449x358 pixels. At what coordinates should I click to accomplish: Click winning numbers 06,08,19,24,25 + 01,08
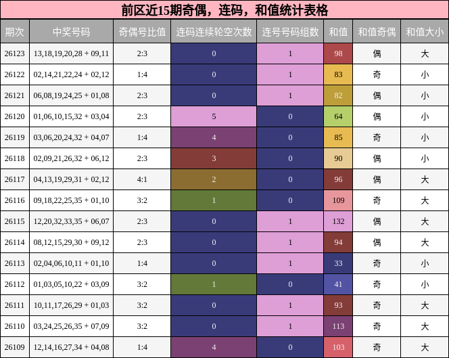coord(71,95)
